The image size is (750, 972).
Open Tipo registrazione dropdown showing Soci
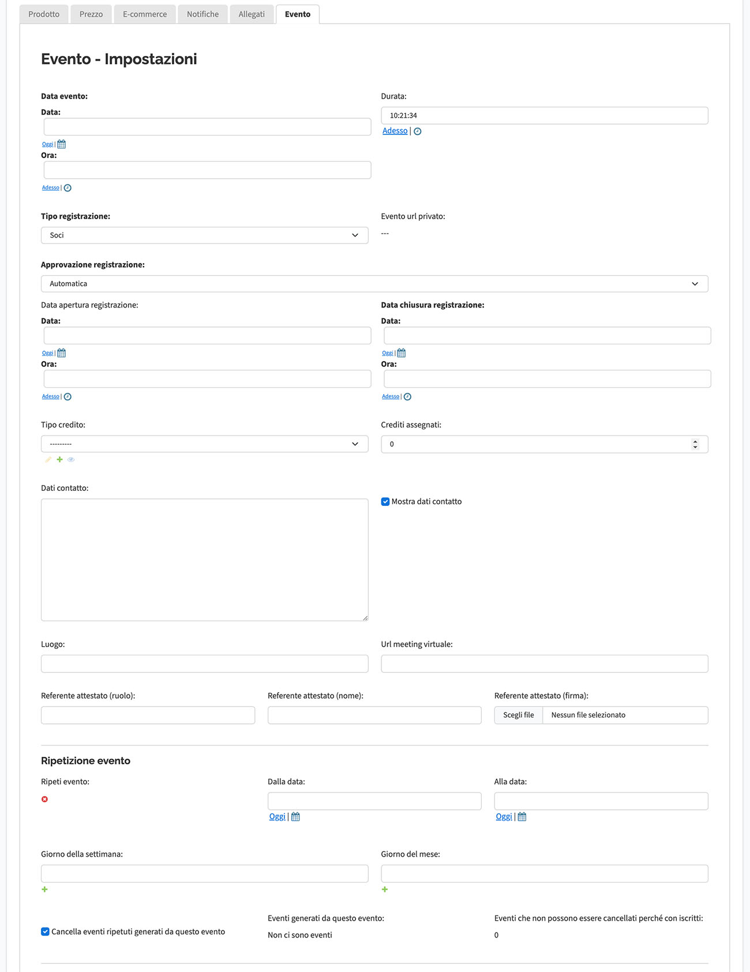(x=205, y=235)
